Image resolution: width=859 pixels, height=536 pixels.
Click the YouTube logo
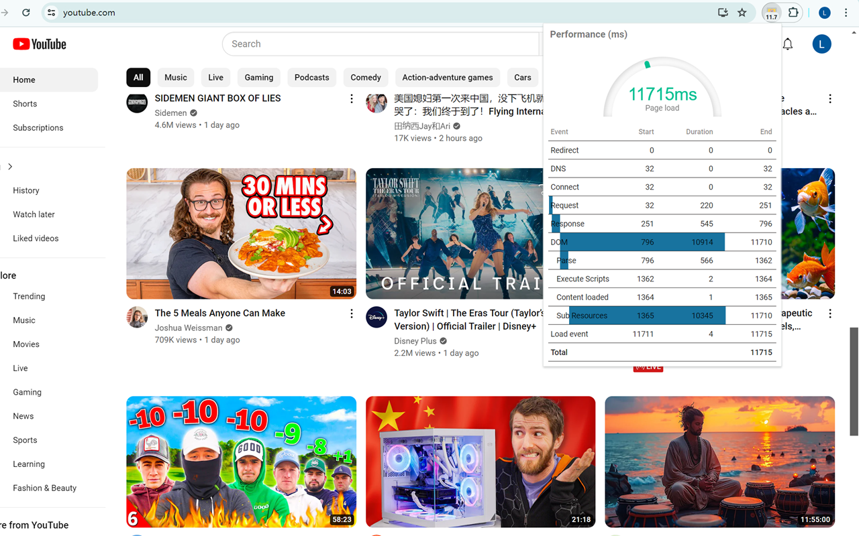(39, 44)
